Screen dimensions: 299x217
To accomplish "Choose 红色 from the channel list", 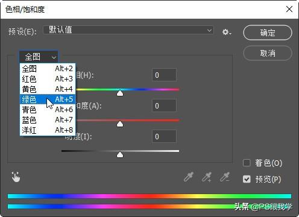I will click(48, 79).
